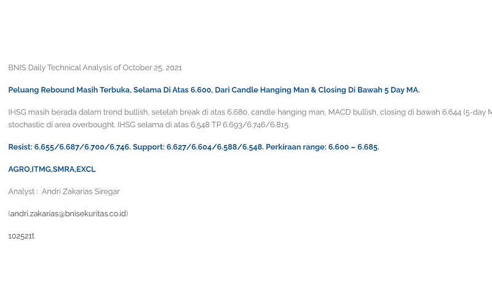Click the analyst name Andri Zakarias Siregar
The image size is (492, 295).
click(81, 191)
